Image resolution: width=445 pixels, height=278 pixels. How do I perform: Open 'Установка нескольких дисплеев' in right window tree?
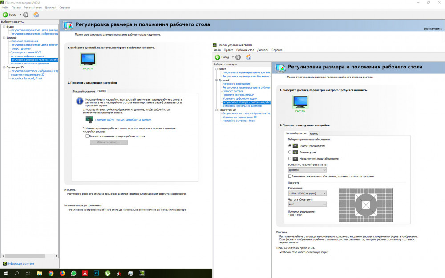[x=242, y=106]
